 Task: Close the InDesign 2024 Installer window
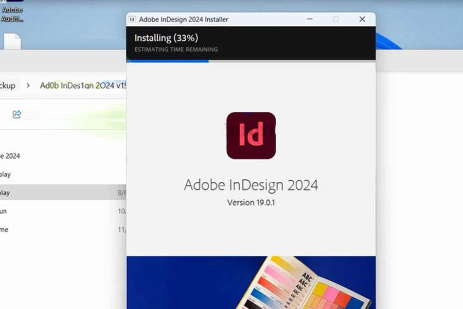(x=362, y=20)
